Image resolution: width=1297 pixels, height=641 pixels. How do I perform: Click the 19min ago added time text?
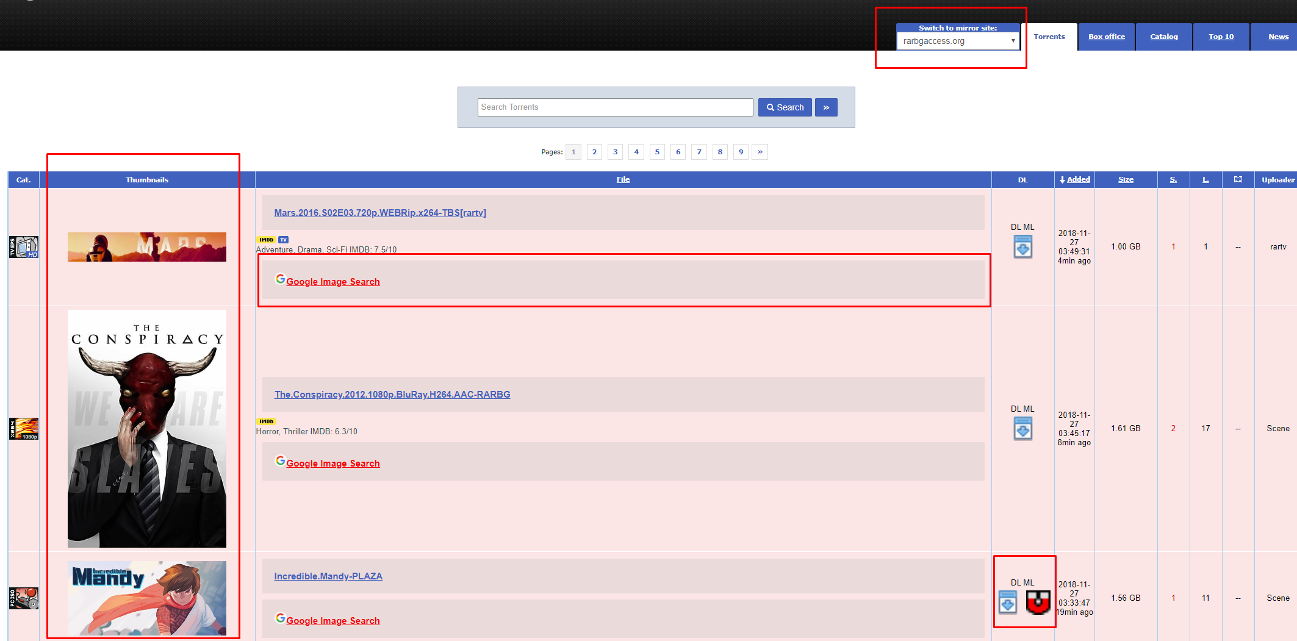point(1074,612)
